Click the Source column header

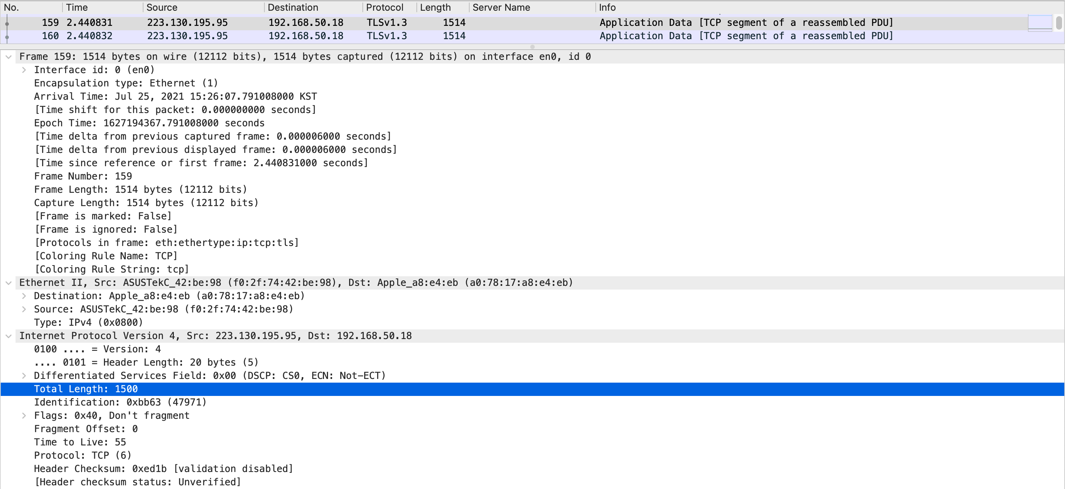click(x=203, y=7)
